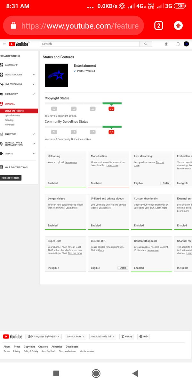192x385 pixels.
Task: Click Learn more in Custom thumbnails card
Action: [x=161, y=208]
